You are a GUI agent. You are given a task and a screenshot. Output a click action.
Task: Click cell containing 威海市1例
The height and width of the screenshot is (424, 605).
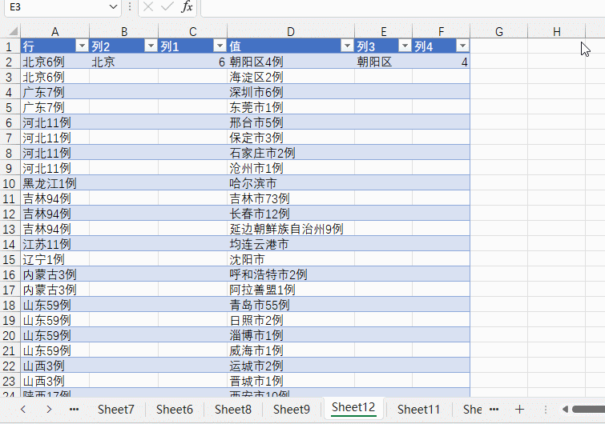(x=291, y=351)
